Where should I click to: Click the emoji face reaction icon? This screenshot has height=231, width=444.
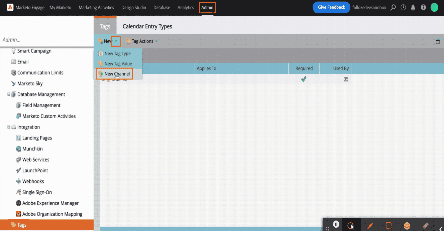[407, 226]
